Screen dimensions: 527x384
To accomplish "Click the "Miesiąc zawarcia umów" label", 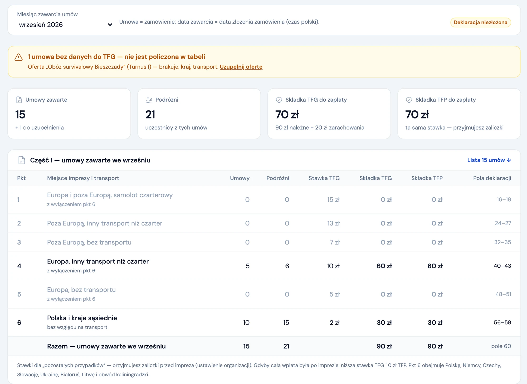I will point(47,14).
